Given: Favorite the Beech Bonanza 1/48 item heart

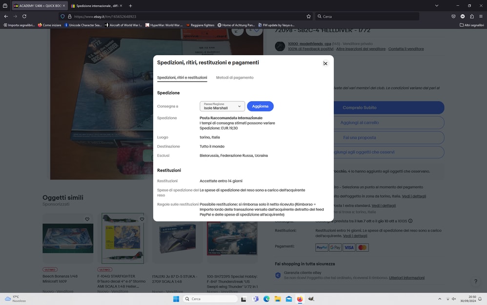Looking at the screenshot, I should pos(87,219).
